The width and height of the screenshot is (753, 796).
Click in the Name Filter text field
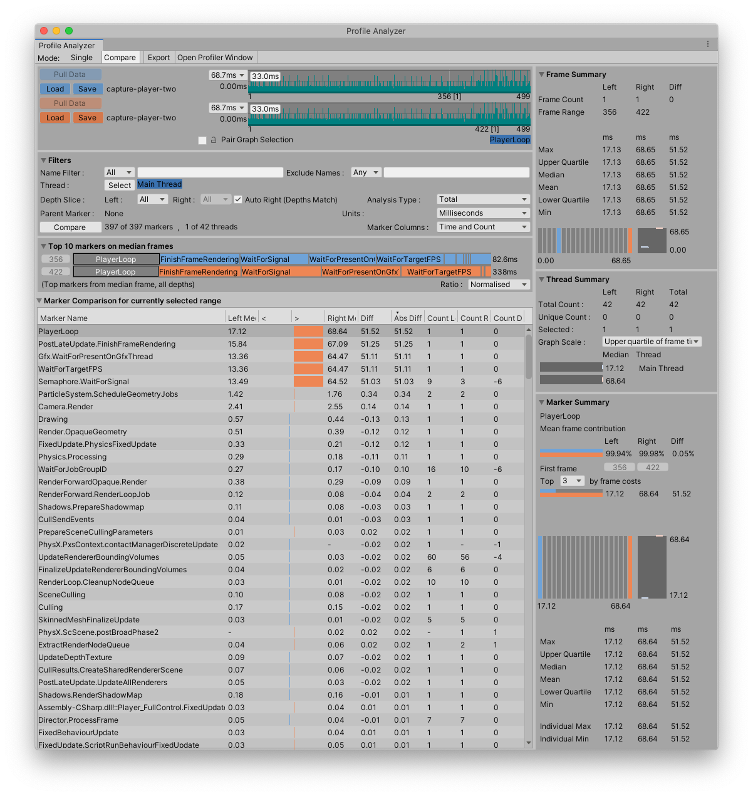[210, 172]
